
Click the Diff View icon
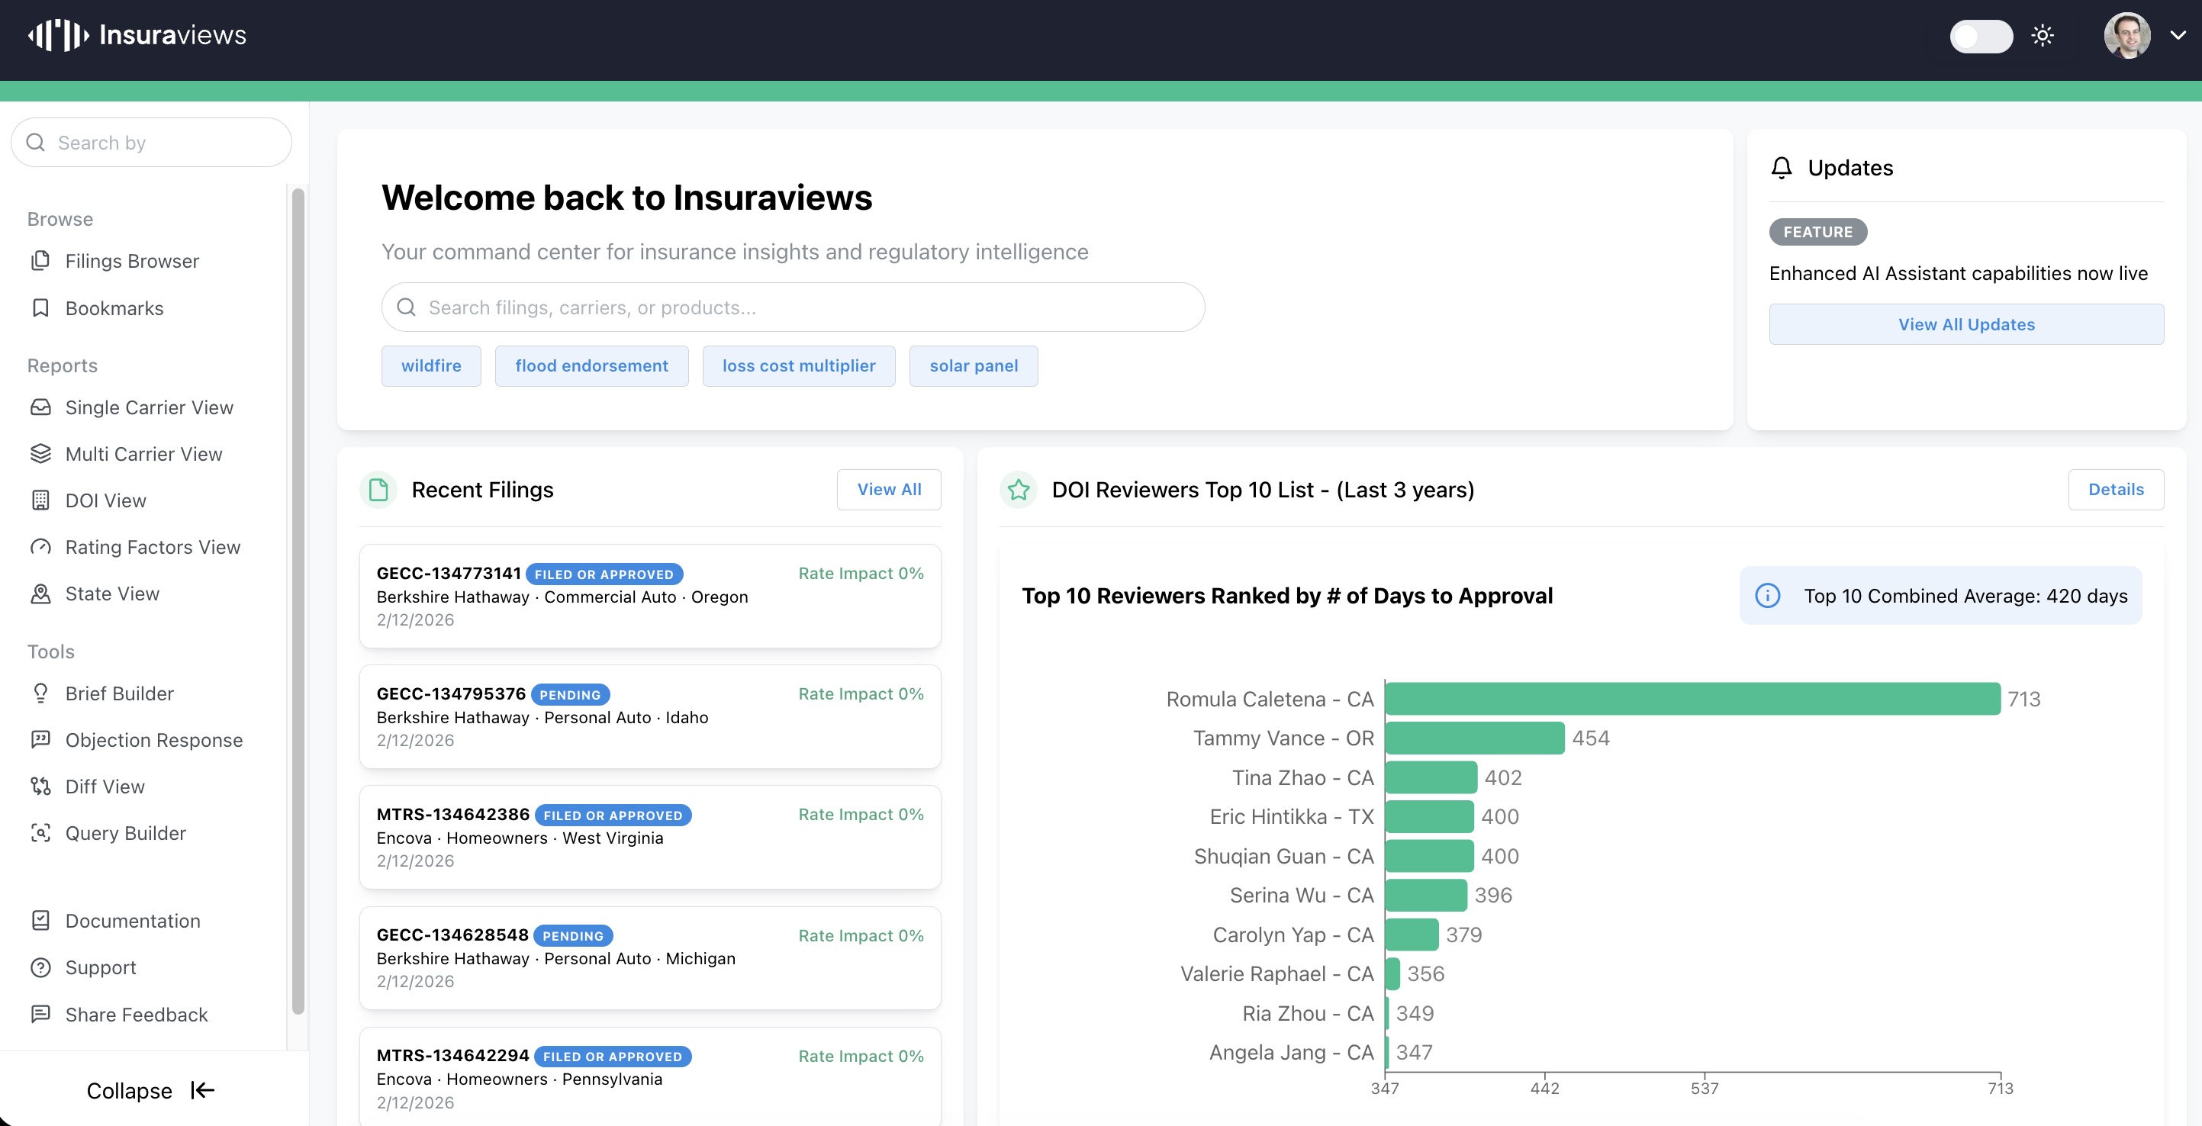tap(40, 787)
